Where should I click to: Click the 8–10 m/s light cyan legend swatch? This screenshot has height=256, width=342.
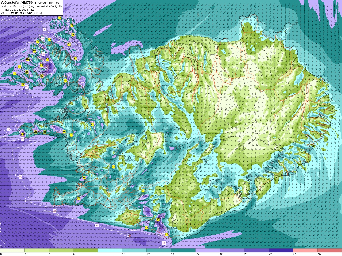pos(110,250)
